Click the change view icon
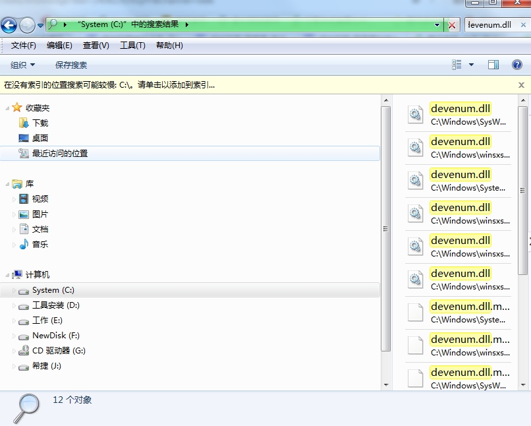The image size is (531, 426). (x=457, y=65)
